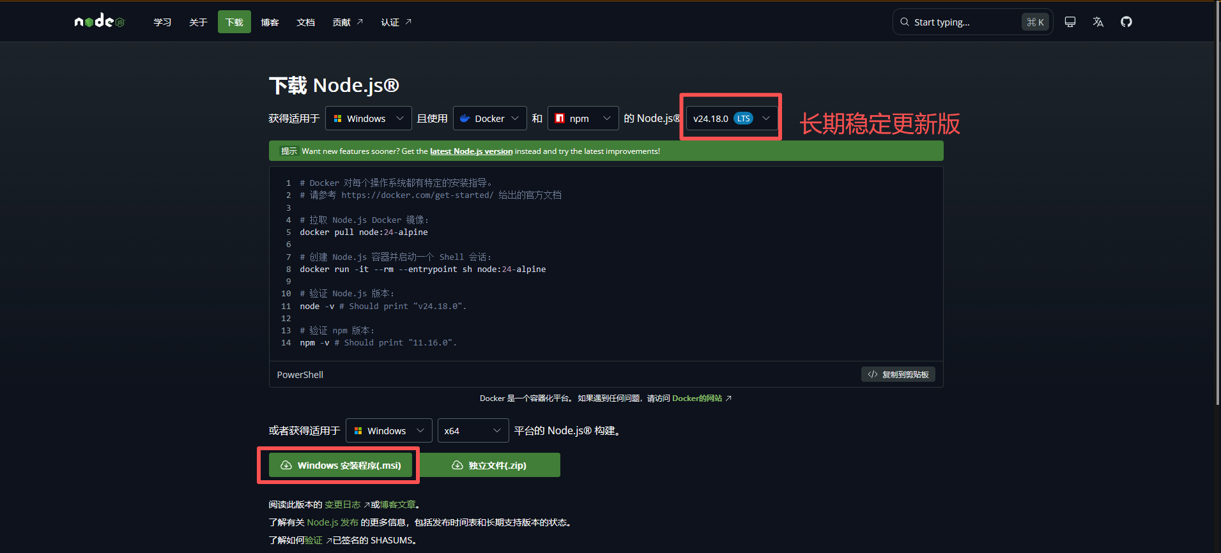Open the 贡献 external nav link
The height and width of the screenshot is (553, 1221).
(x=348, y=22)
